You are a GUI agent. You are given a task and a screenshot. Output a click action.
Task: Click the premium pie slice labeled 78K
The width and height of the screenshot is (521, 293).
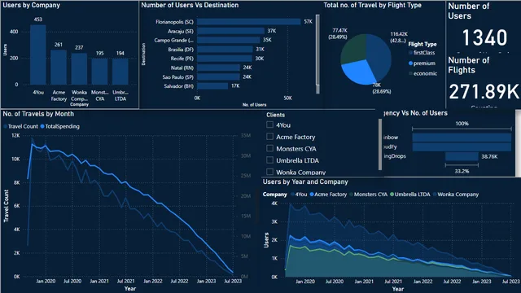coord(359,72)
